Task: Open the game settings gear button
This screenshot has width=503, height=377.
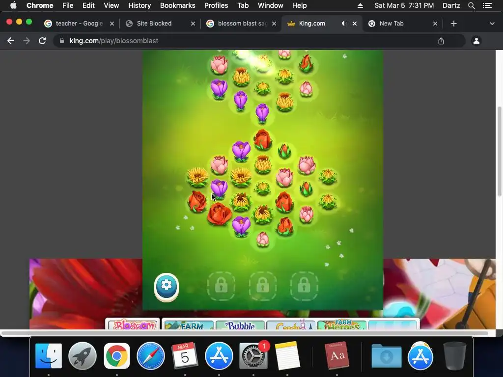Action: [x=166, y=287]
